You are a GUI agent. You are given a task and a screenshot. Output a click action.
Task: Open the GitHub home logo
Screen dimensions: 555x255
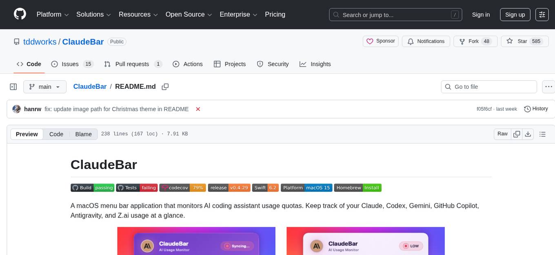[20, 14]
